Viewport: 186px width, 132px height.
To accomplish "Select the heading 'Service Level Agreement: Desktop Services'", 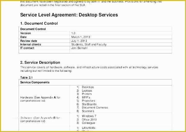I will click(x=69, y=15).
